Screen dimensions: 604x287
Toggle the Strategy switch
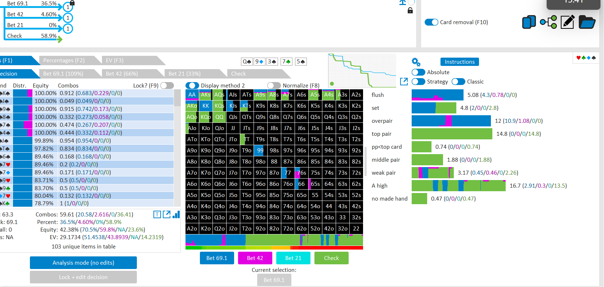tap(419, 82)
